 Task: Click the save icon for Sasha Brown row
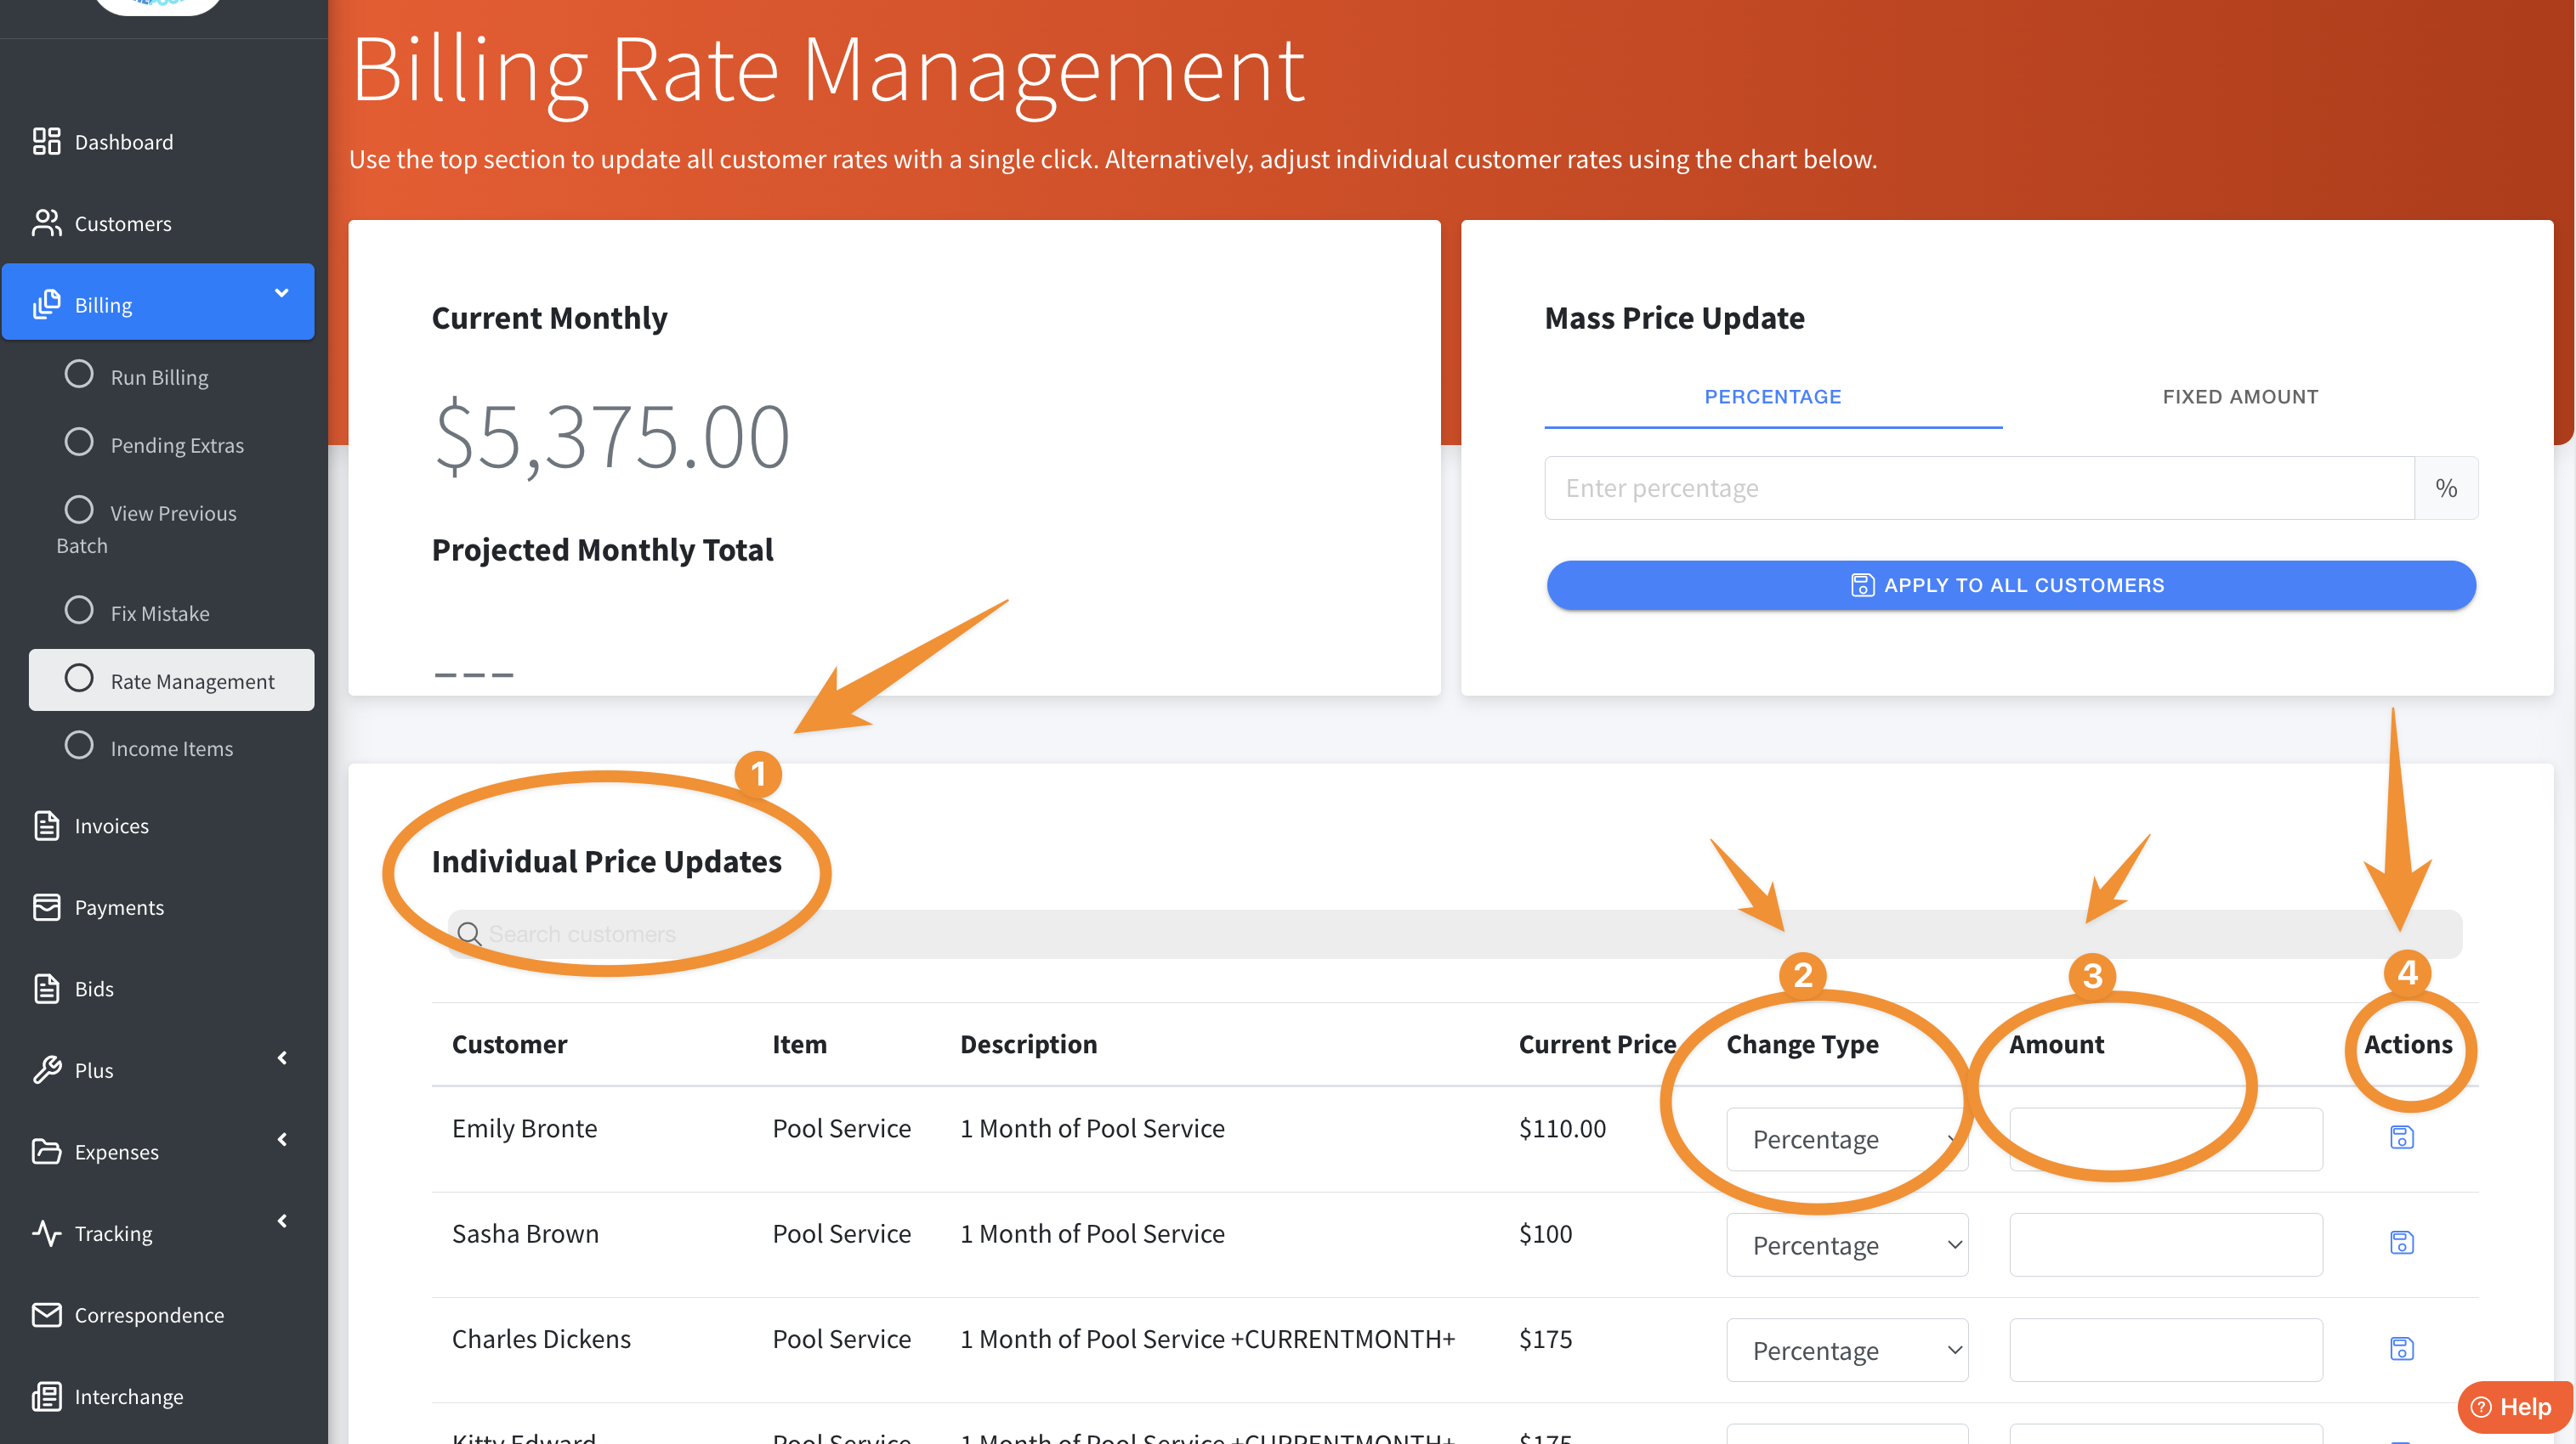[2401, 1242]
